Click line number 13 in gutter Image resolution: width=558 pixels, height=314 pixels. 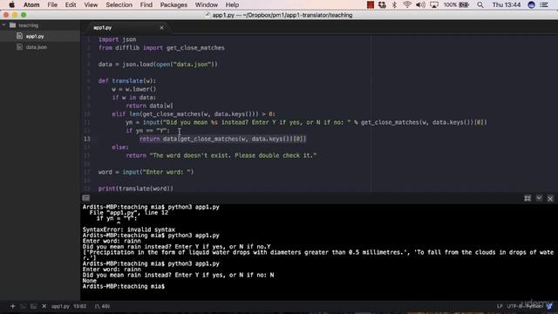click(x=87, y=139)
